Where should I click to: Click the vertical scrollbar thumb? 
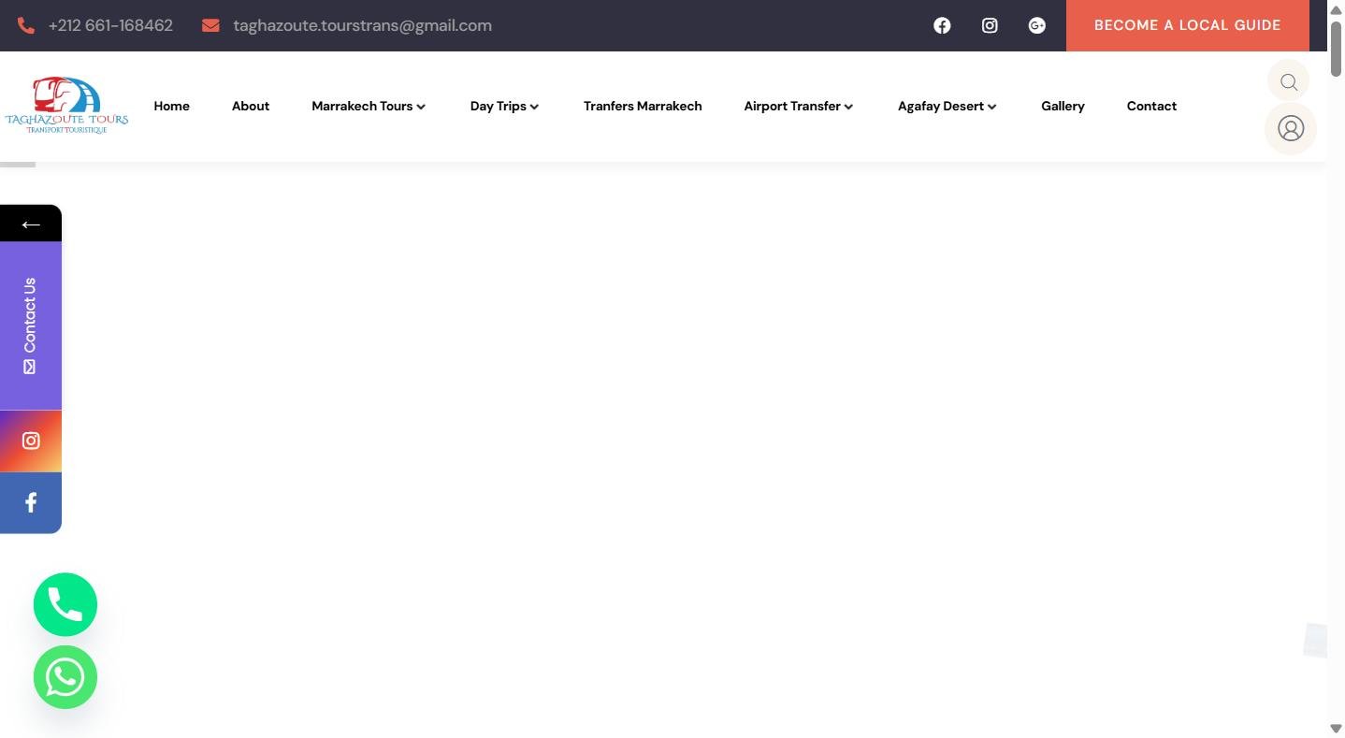pos(1336,48)
